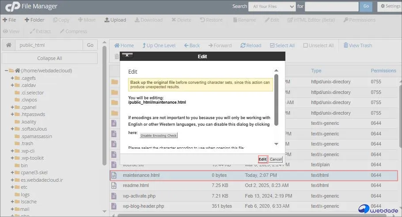Click the Edit dialog vertical scrollbar
The height and width of the screenshot is (217, 402).
[276, 99]
